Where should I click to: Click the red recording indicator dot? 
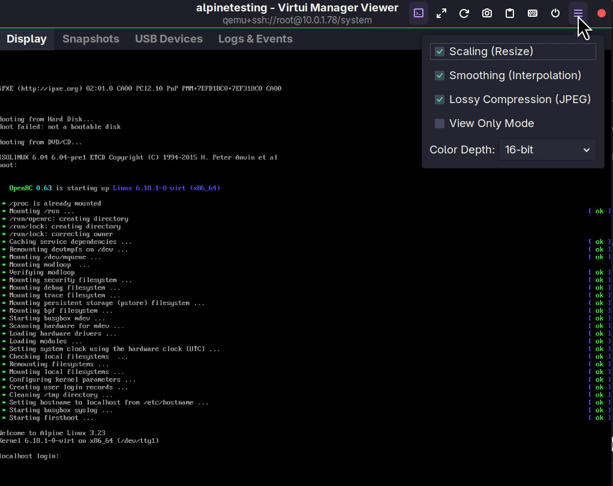602,13
